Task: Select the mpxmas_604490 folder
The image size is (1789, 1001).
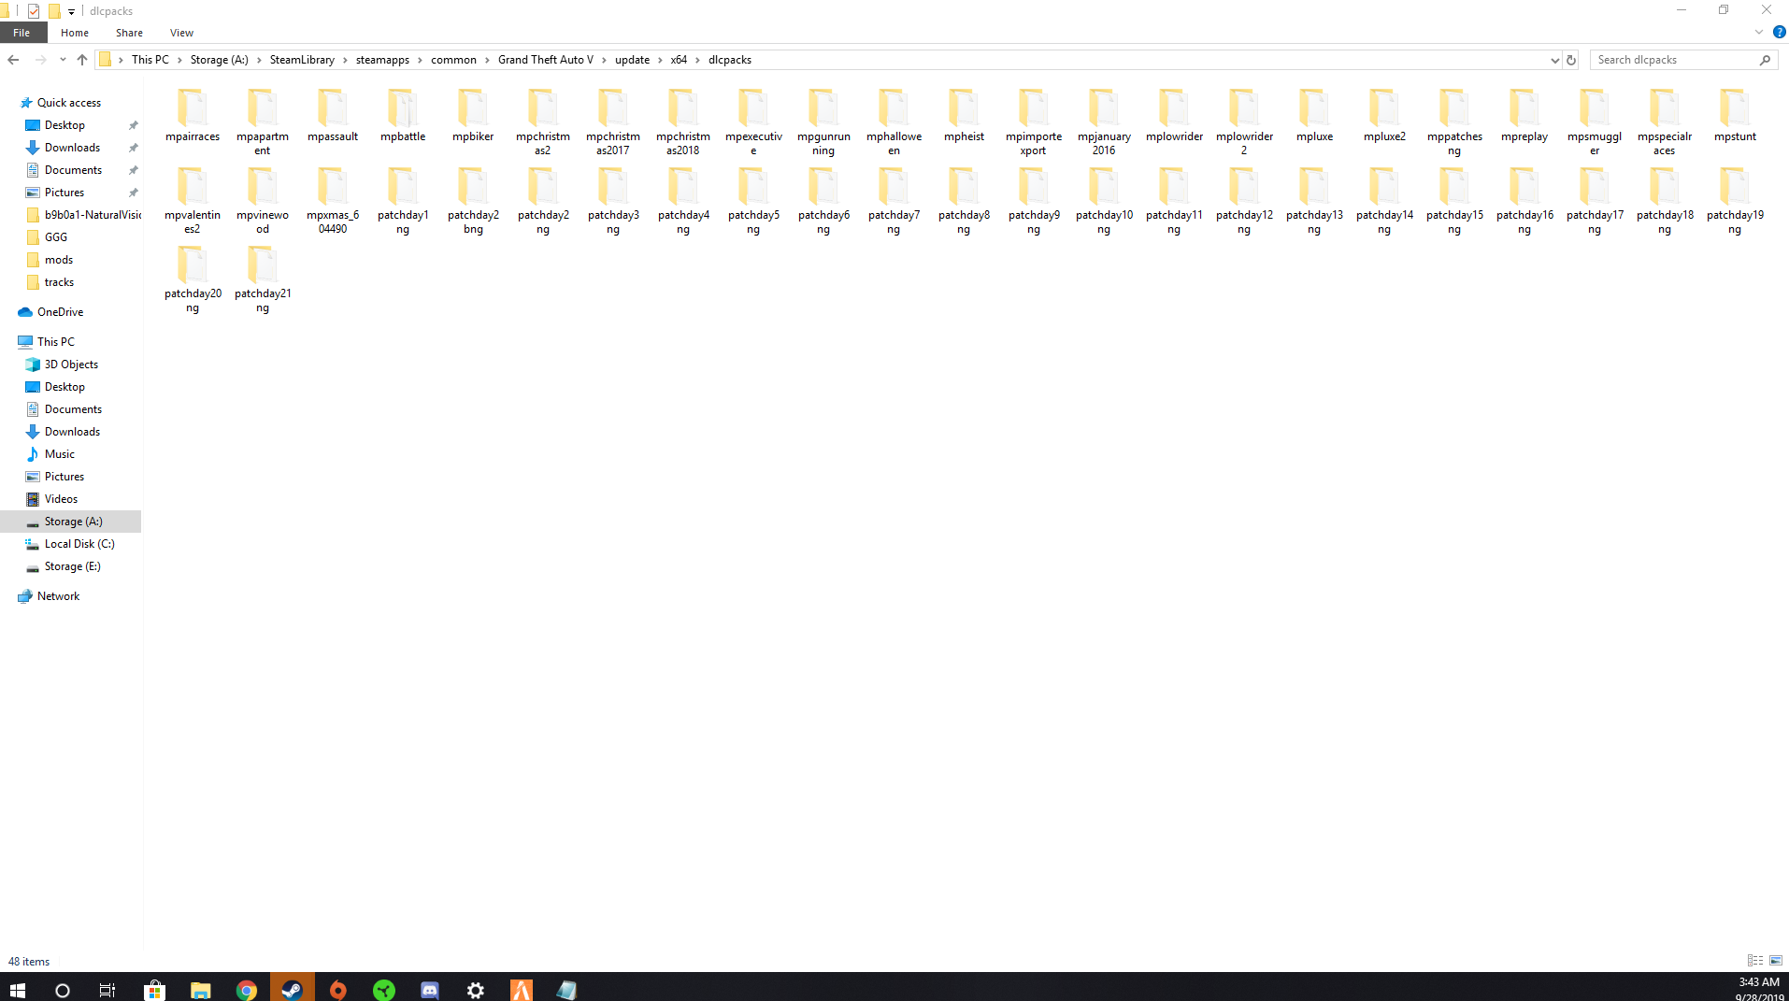Action: pos(333,200)
